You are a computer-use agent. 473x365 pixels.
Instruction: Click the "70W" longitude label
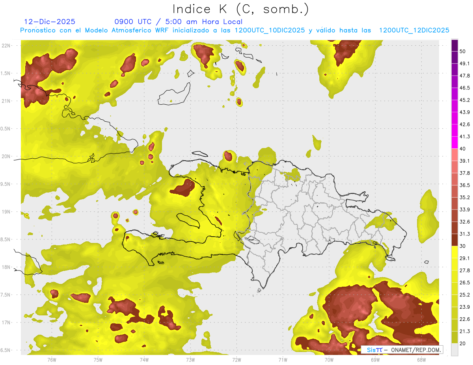(x=329, y=359)
